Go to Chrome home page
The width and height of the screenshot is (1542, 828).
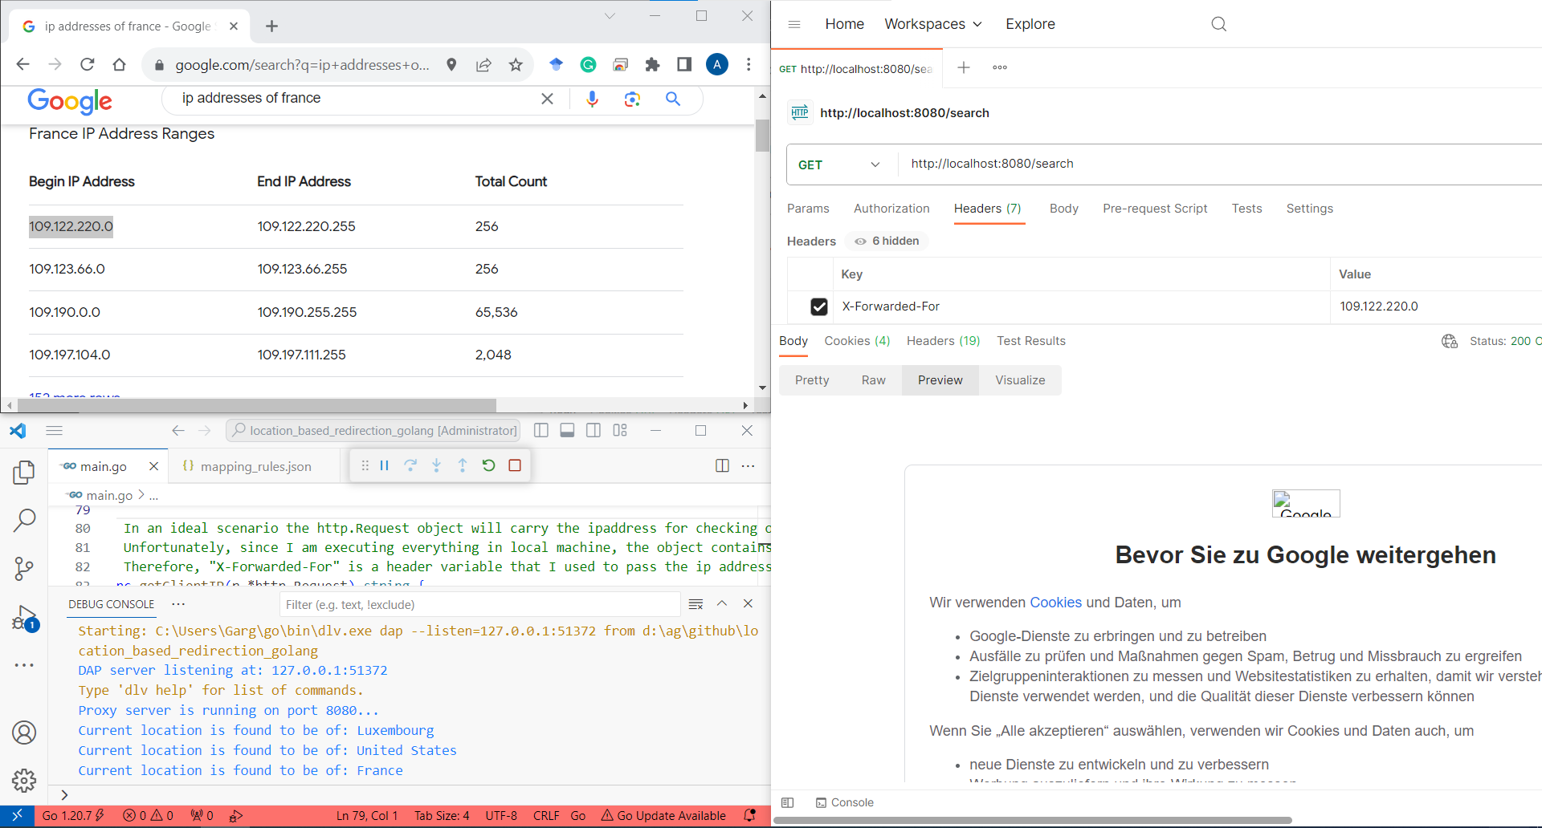click(x=119, y=64)
